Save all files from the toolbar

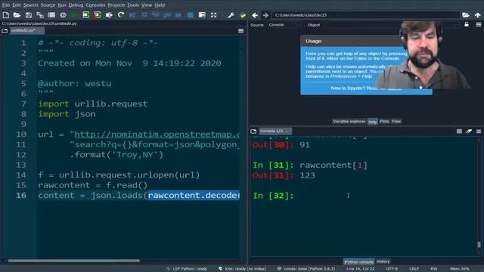tap(40, 15)
